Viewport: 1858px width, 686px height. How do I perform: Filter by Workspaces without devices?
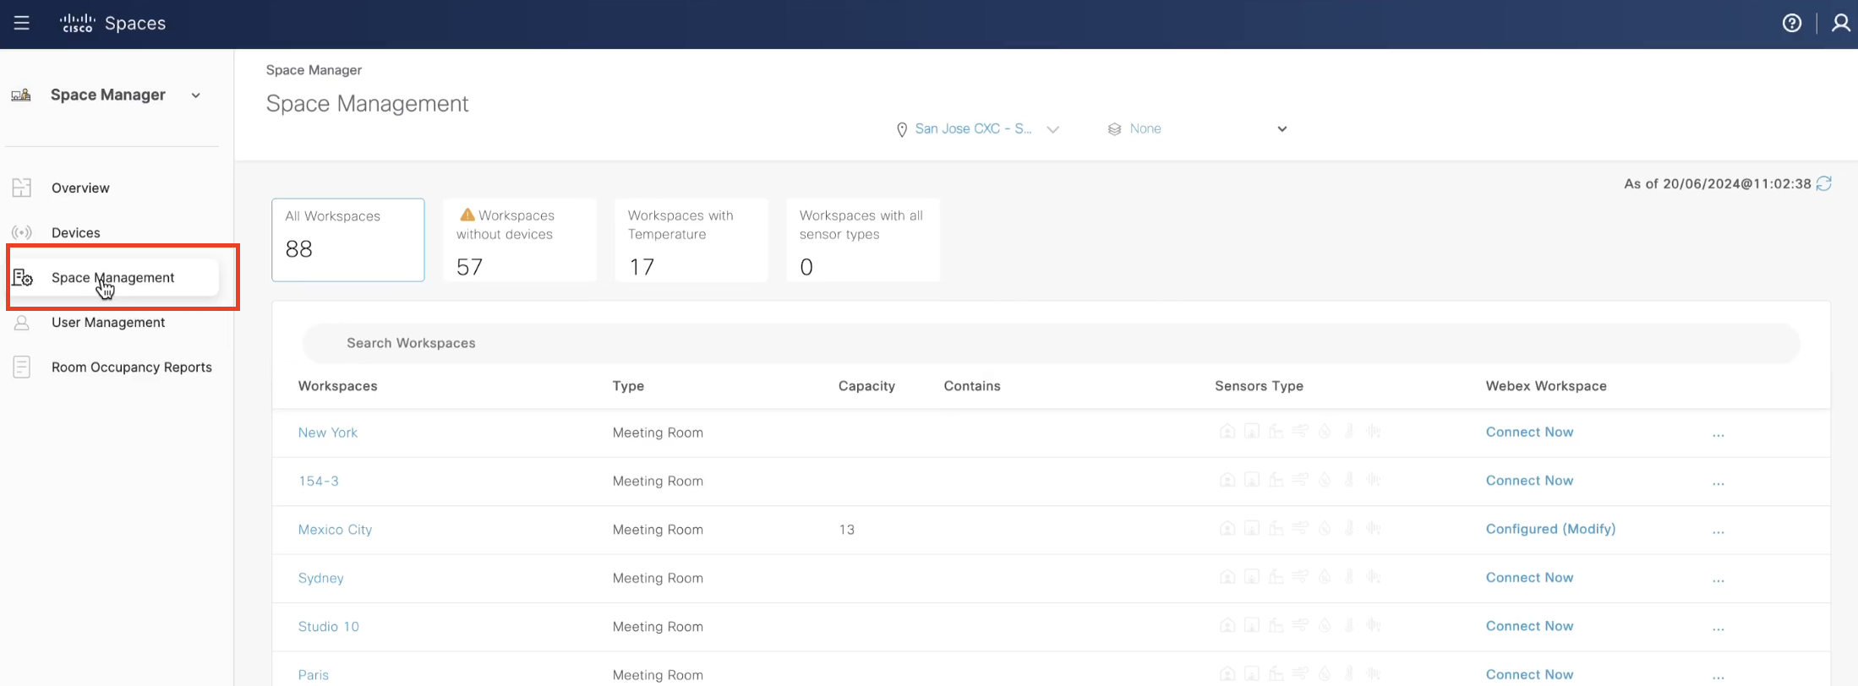pyautogui.click(x=519, y=240)
